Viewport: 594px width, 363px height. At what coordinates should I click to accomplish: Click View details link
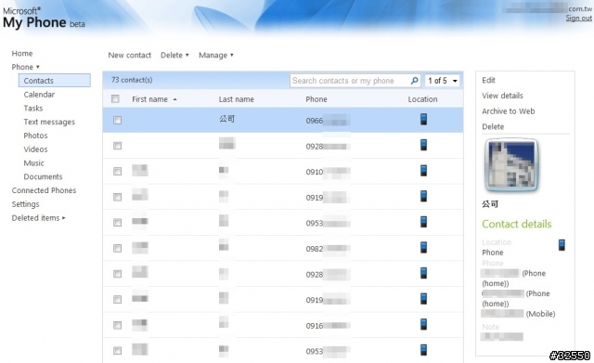point(502,96)
